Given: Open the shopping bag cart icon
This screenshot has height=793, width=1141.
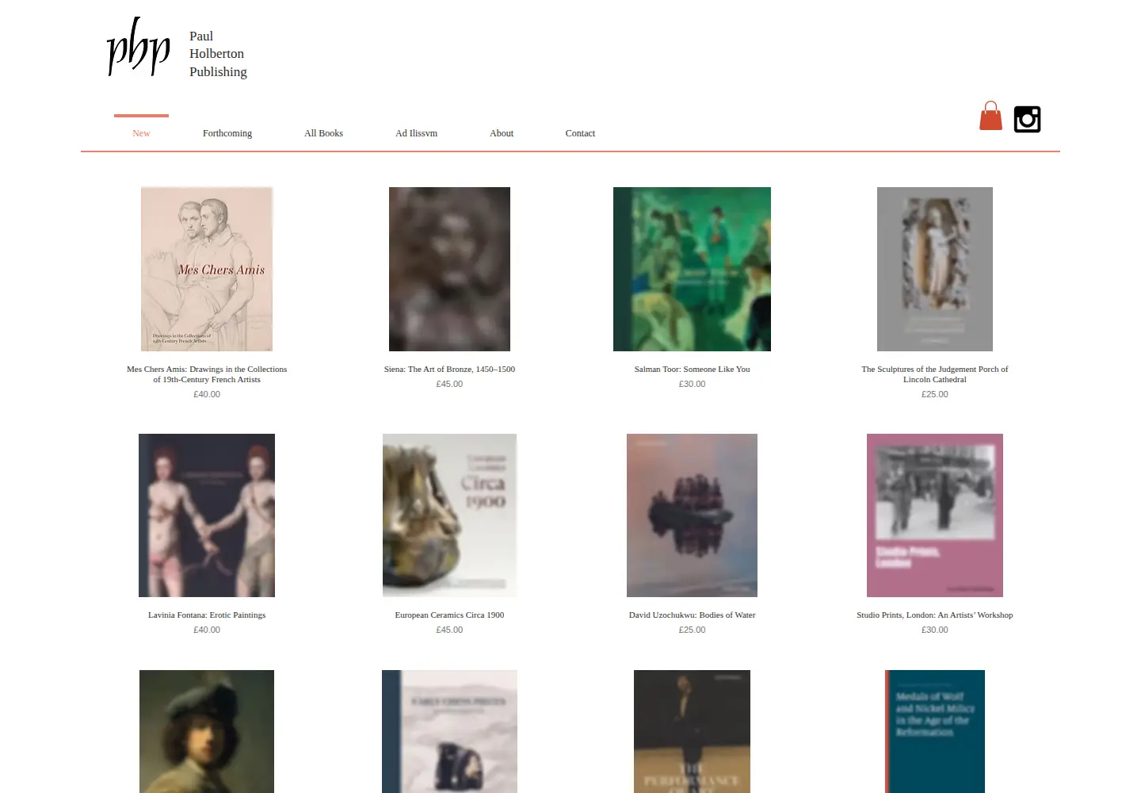Looking at the screenshot, I should pyautogui.click(x=990, y=116).
